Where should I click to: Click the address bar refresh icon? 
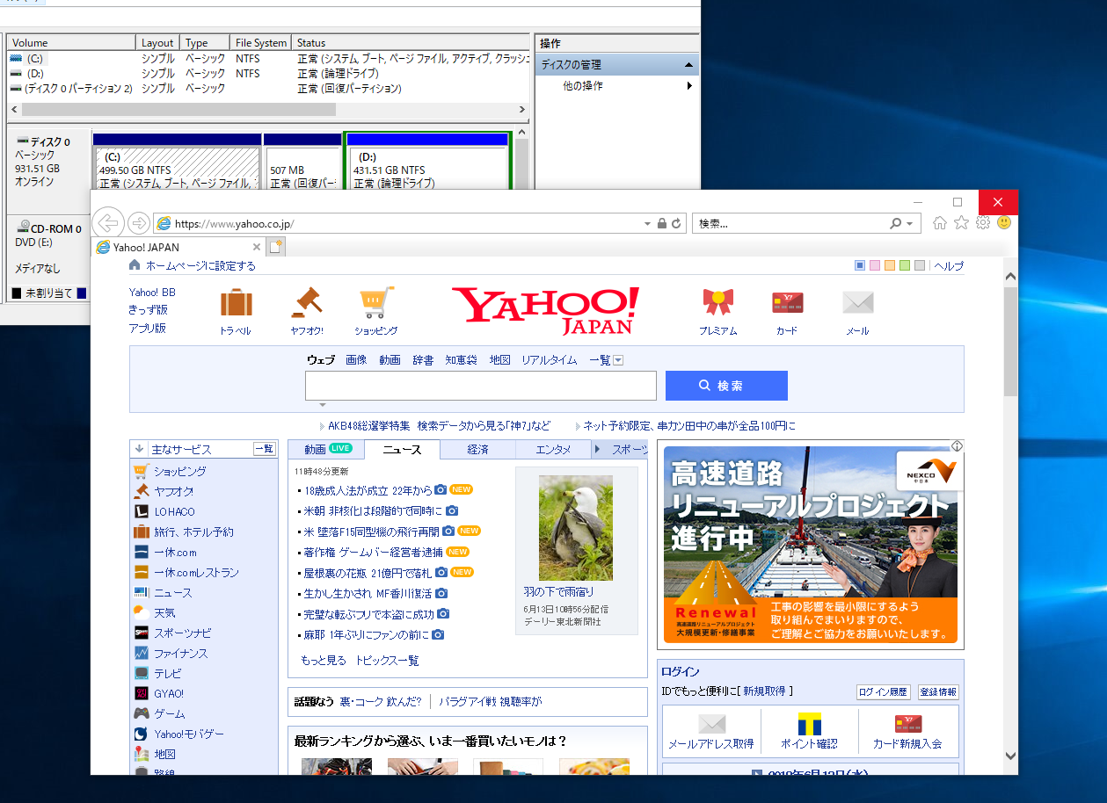tap(676, 224)
